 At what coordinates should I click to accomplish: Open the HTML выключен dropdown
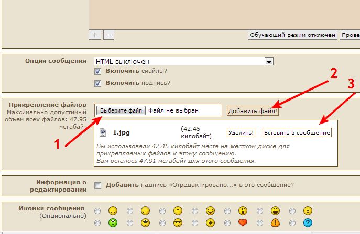pyautogui.click(x=269, y=61)
